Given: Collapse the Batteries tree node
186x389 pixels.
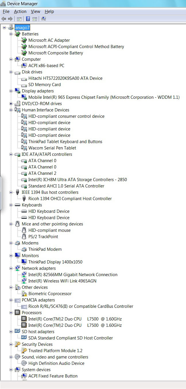Looking at the screenshot, I should pyautogui.click(x=11, y=34).
